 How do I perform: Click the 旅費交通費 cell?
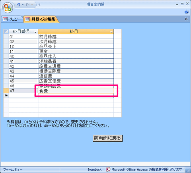click(x=76, y=66)
